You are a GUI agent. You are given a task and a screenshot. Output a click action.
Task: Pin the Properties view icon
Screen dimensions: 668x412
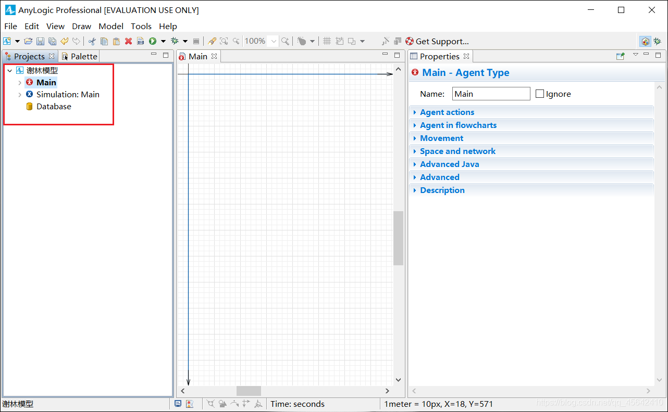620,56
